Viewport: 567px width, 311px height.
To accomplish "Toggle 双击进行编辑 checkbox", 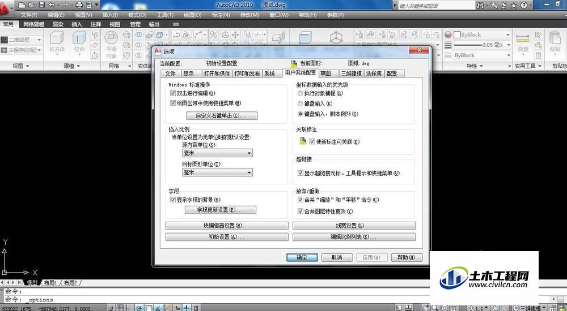I will pos(172,93).
